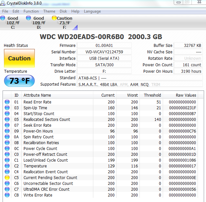Click the Rotation Rate field Unknown

pyautogui.click(x=188, y=58)
